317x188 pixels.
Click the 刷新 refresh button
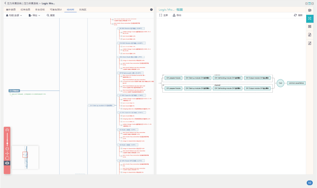coord(298,15)
